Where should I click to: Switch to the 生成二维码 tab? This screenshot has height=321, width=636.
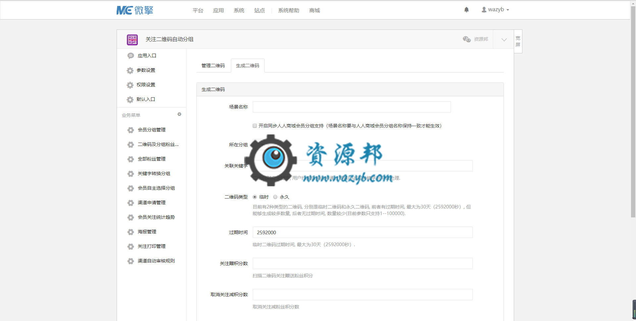(x=247, y=66)
